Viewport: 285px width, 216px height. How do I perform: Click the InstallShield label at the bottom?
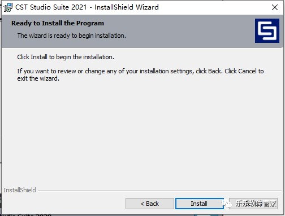click(20, 190)
